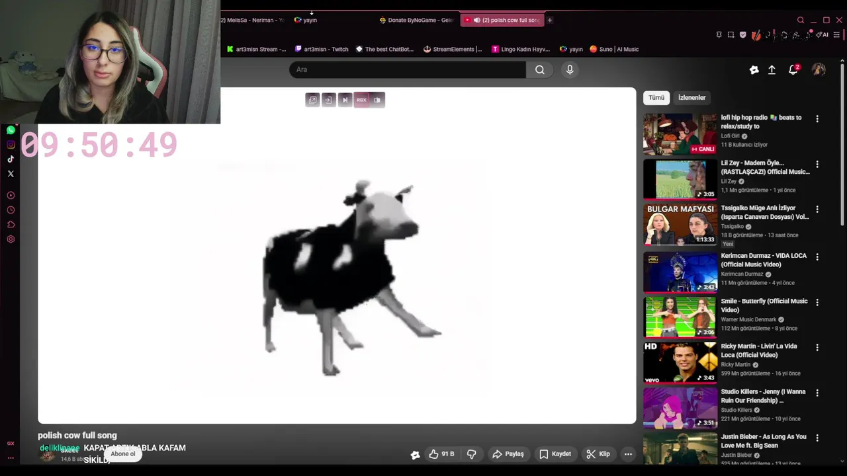Open the 'yayın' bookmark in bookmarks bar
847x476 pixels.
pos(571,49)
